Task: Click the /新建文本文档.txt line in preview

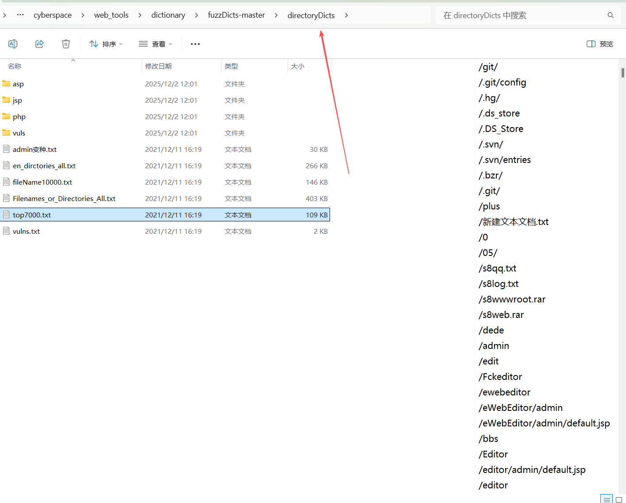Action: (x=513, y=222)
